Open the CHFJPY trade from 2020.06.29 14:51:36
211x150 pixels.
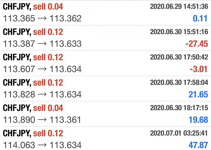(x=105, y=12)
